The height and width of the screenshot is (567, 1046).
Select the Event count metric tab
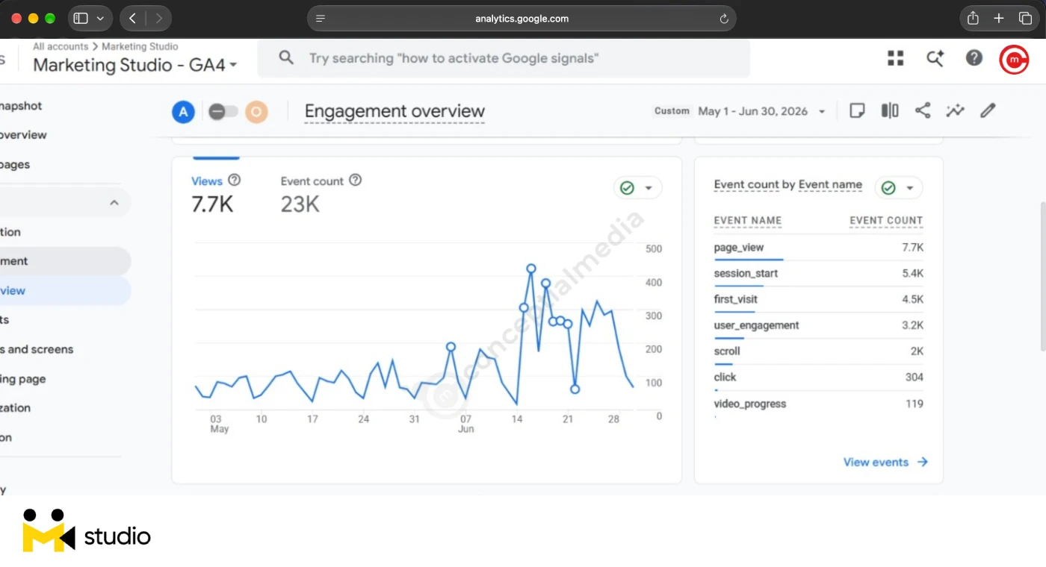point(321,194)
